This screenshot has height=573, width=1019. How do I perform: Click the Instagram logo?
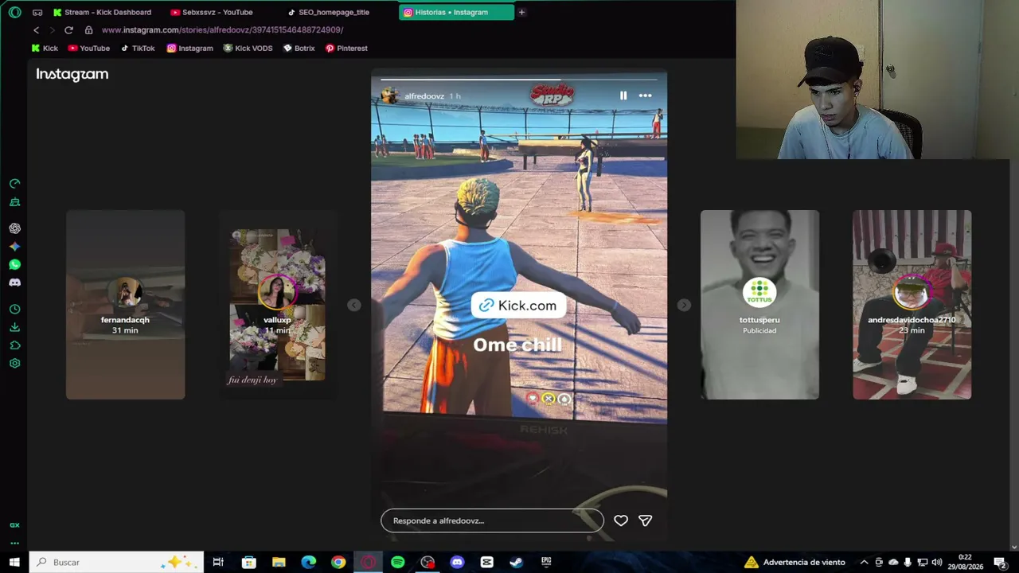[x=72, y=74]
